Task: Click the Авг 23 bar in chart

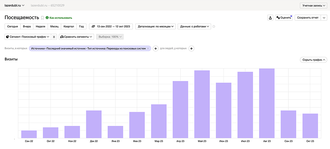Action: tap(267, 103)
